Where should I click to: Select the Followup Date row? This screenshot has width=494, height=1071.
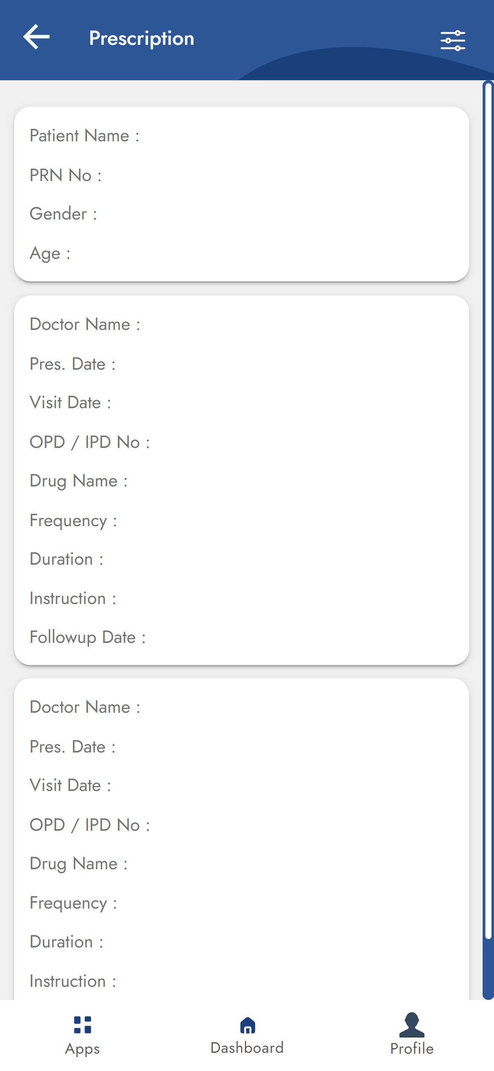pos(88,637)
